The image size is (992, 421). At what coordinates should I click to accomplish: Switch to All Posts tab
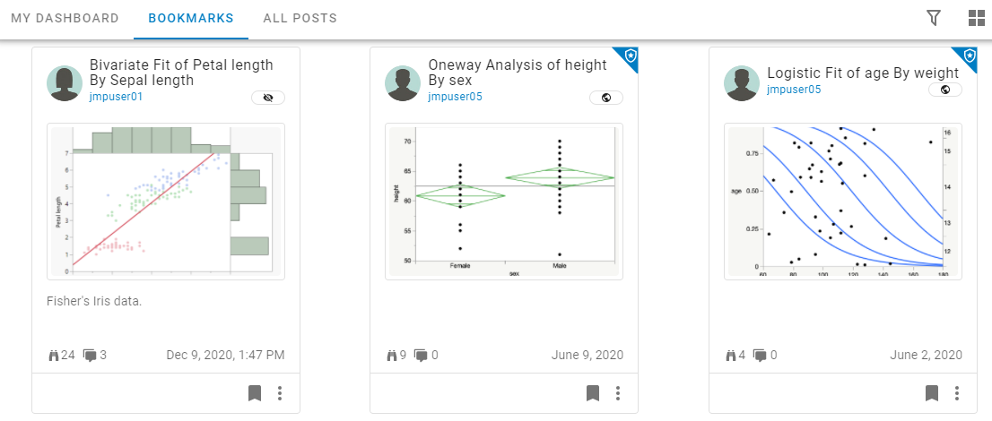(300, 18)
